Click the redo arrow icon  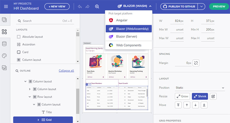tap(88, 6)
